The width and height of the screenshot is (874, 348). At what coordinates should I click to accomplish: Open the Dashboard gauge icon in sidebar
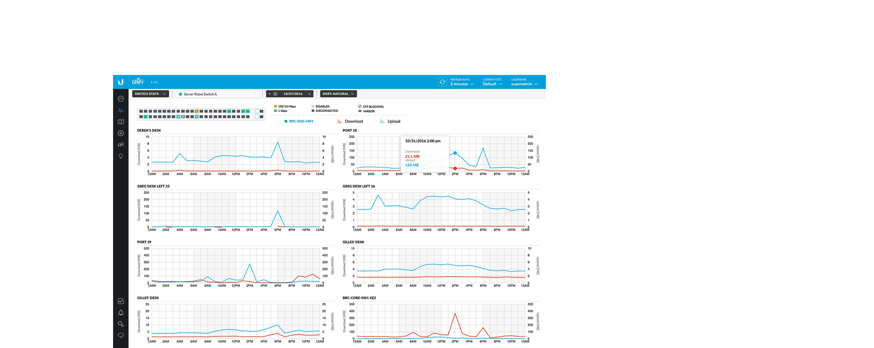pos(120,99)
